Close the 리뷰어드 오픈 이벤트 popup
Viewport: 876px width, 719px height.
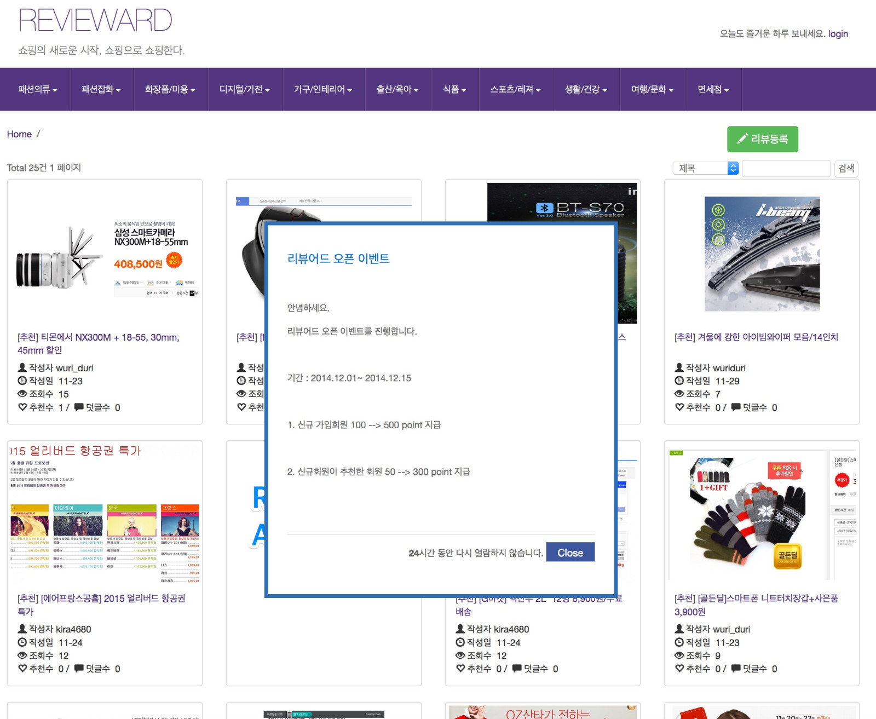[570, 553]
